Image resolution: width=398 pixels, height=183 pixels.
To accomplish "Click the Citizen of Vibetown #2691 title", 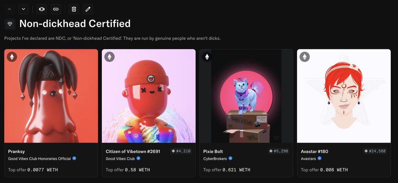I will coord(133,151).
